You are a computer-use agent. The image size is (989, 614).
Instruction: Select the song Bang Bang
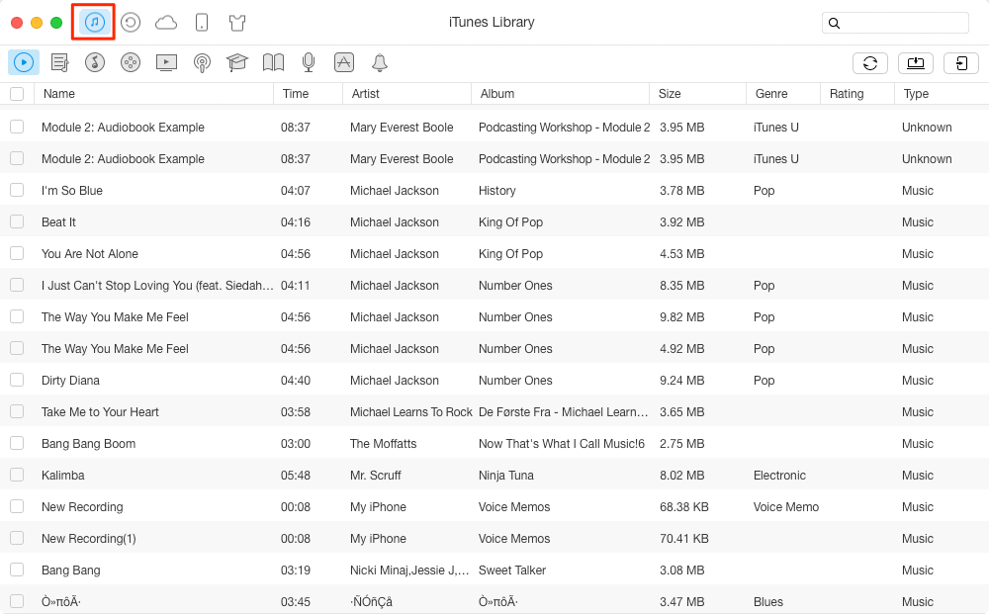(70, 570)
